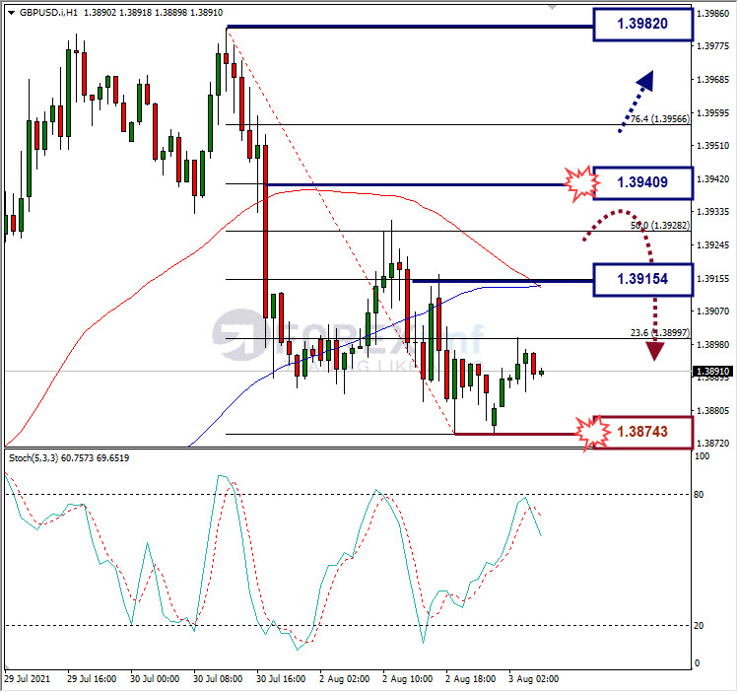
Task: Click the 23.6 (1.38997) Fibonacci label
Action: 660,333
